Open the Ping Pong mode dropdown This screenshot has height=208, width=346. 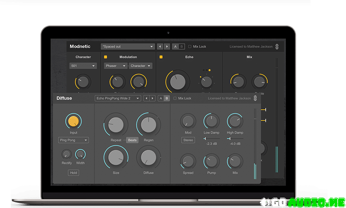coord(74,140)
